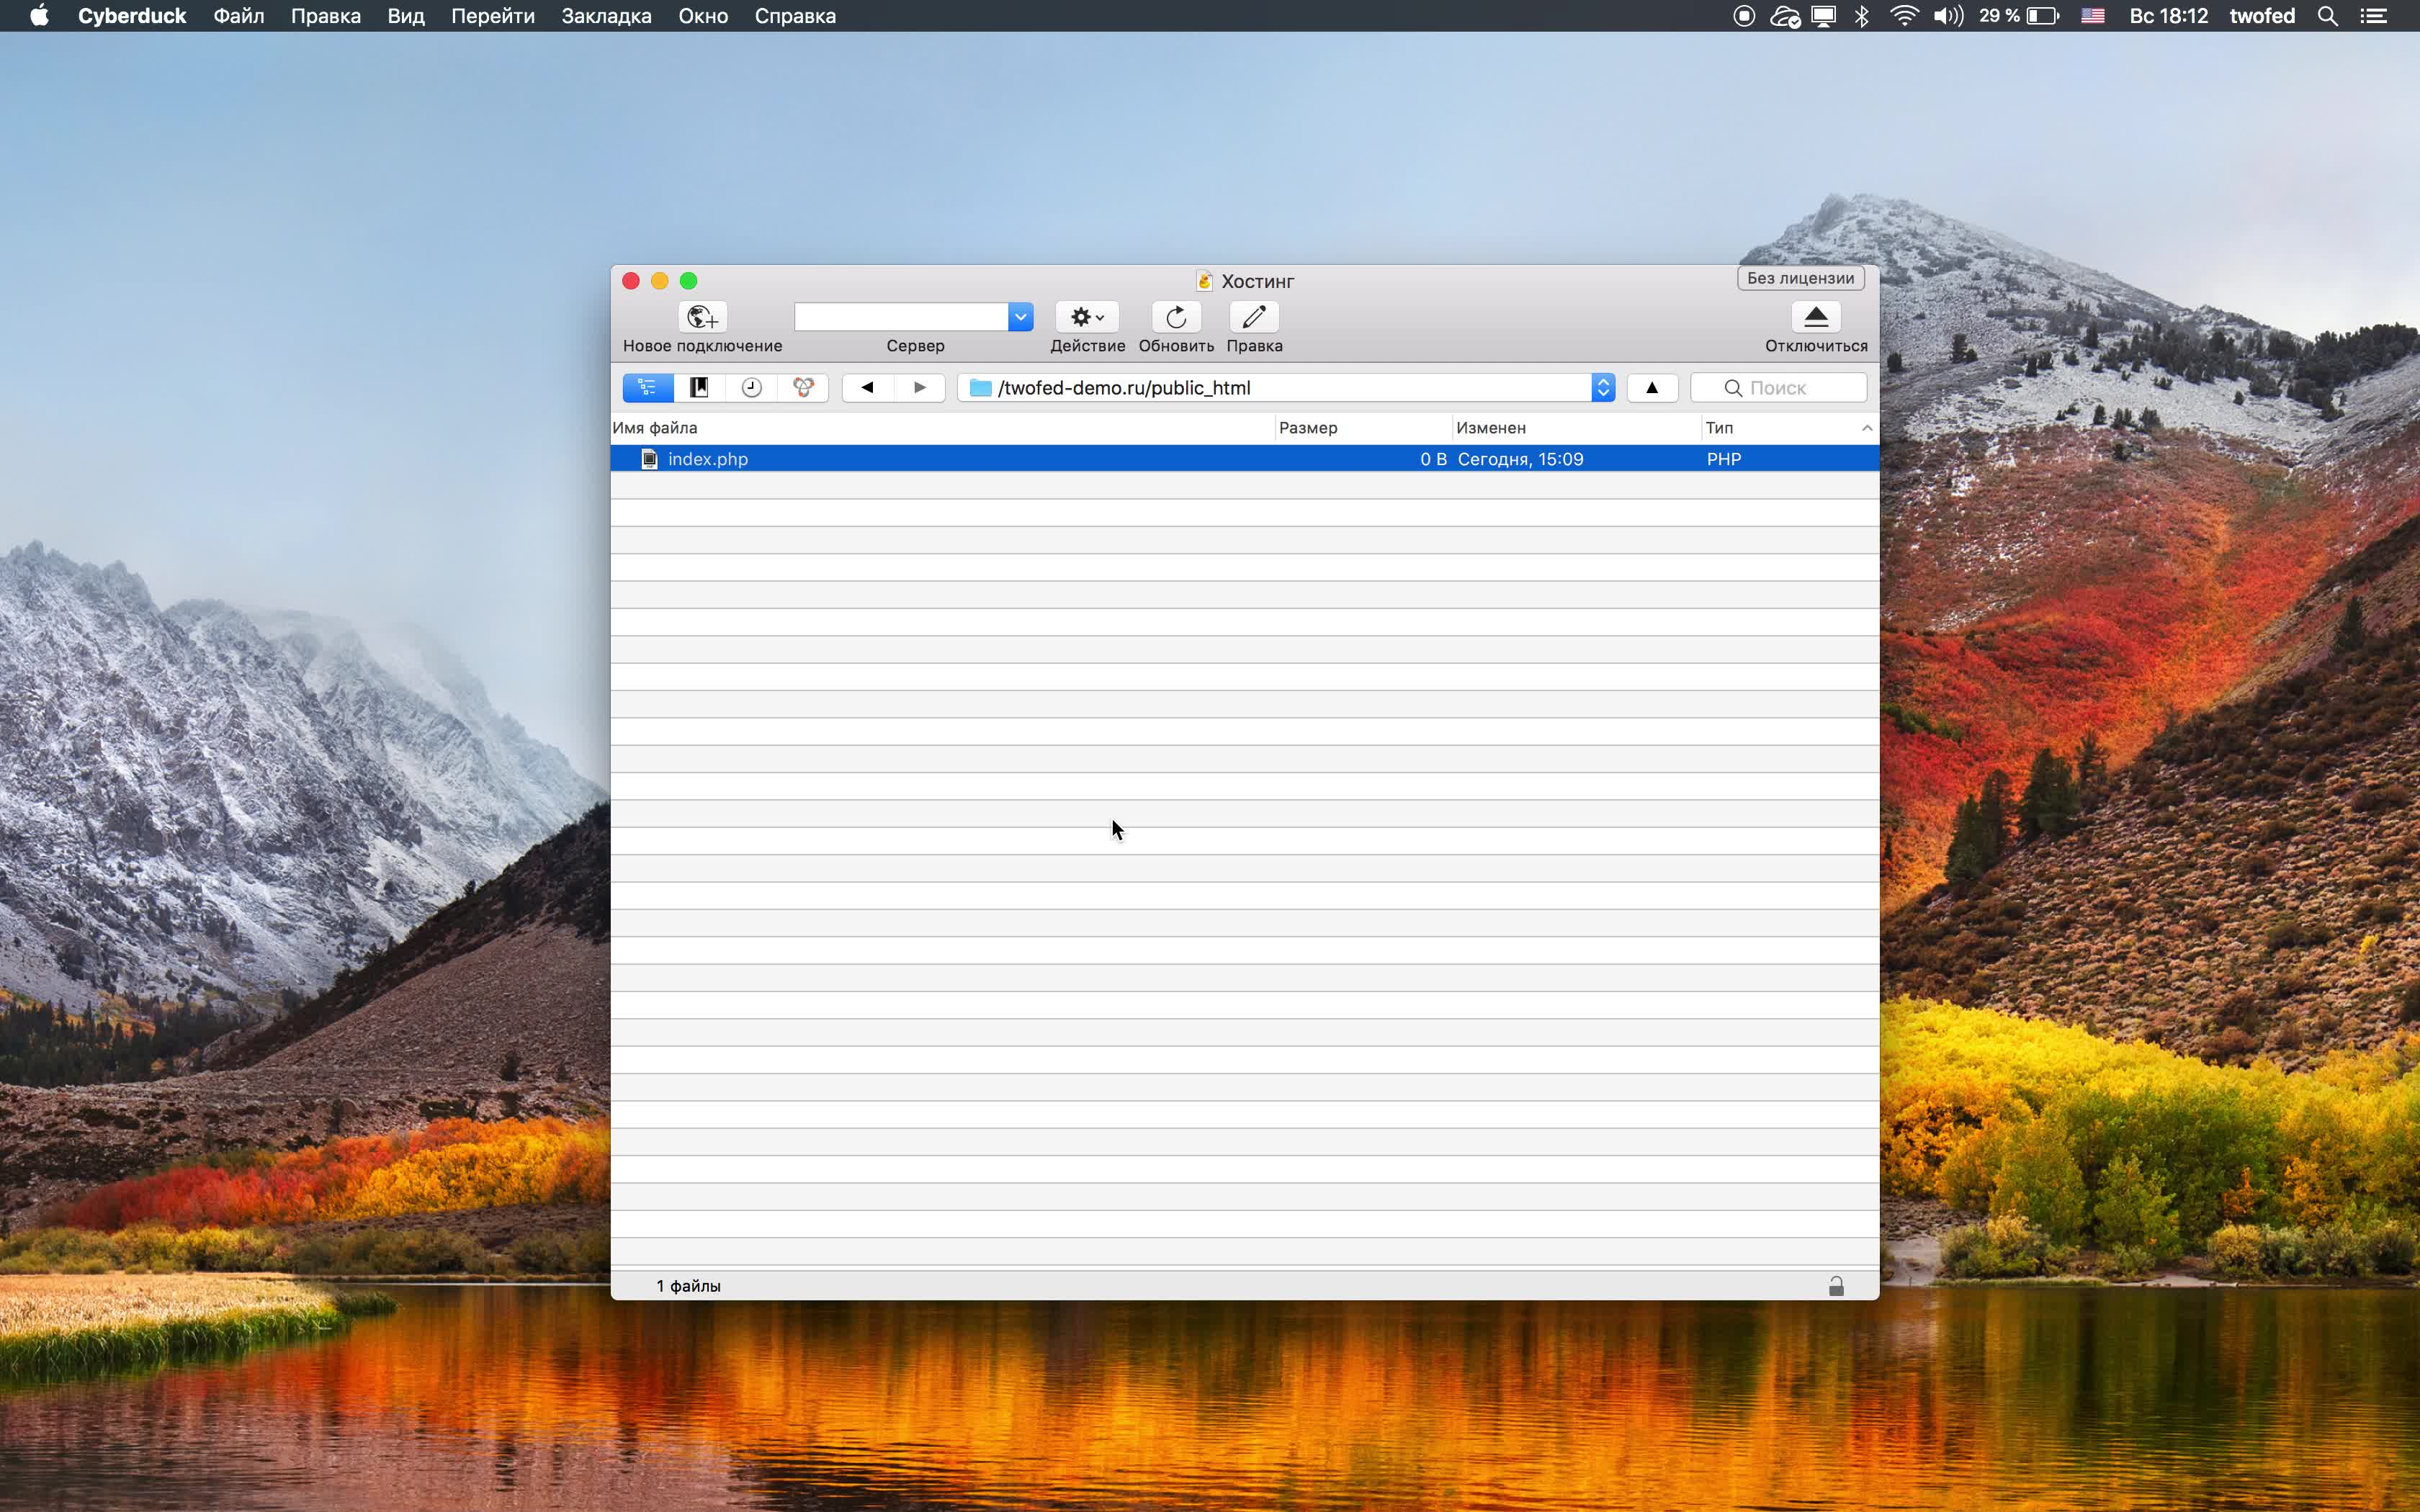Click the New Connection globe icon
The image size is (2420, 1512).
(702, 317)
